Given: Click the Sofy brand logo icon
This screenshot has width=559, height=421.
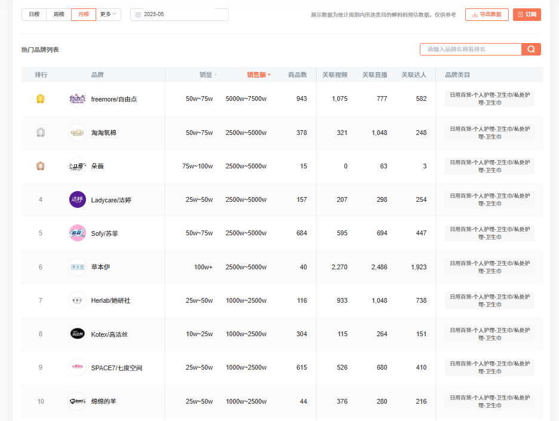Looking at the screenshot, I should click(x=78, y=233).
